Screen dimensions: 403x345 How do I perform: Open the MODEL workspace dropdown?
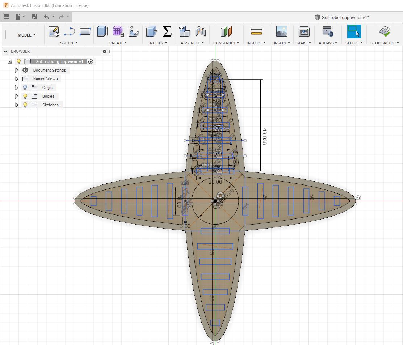pos(26,35)
